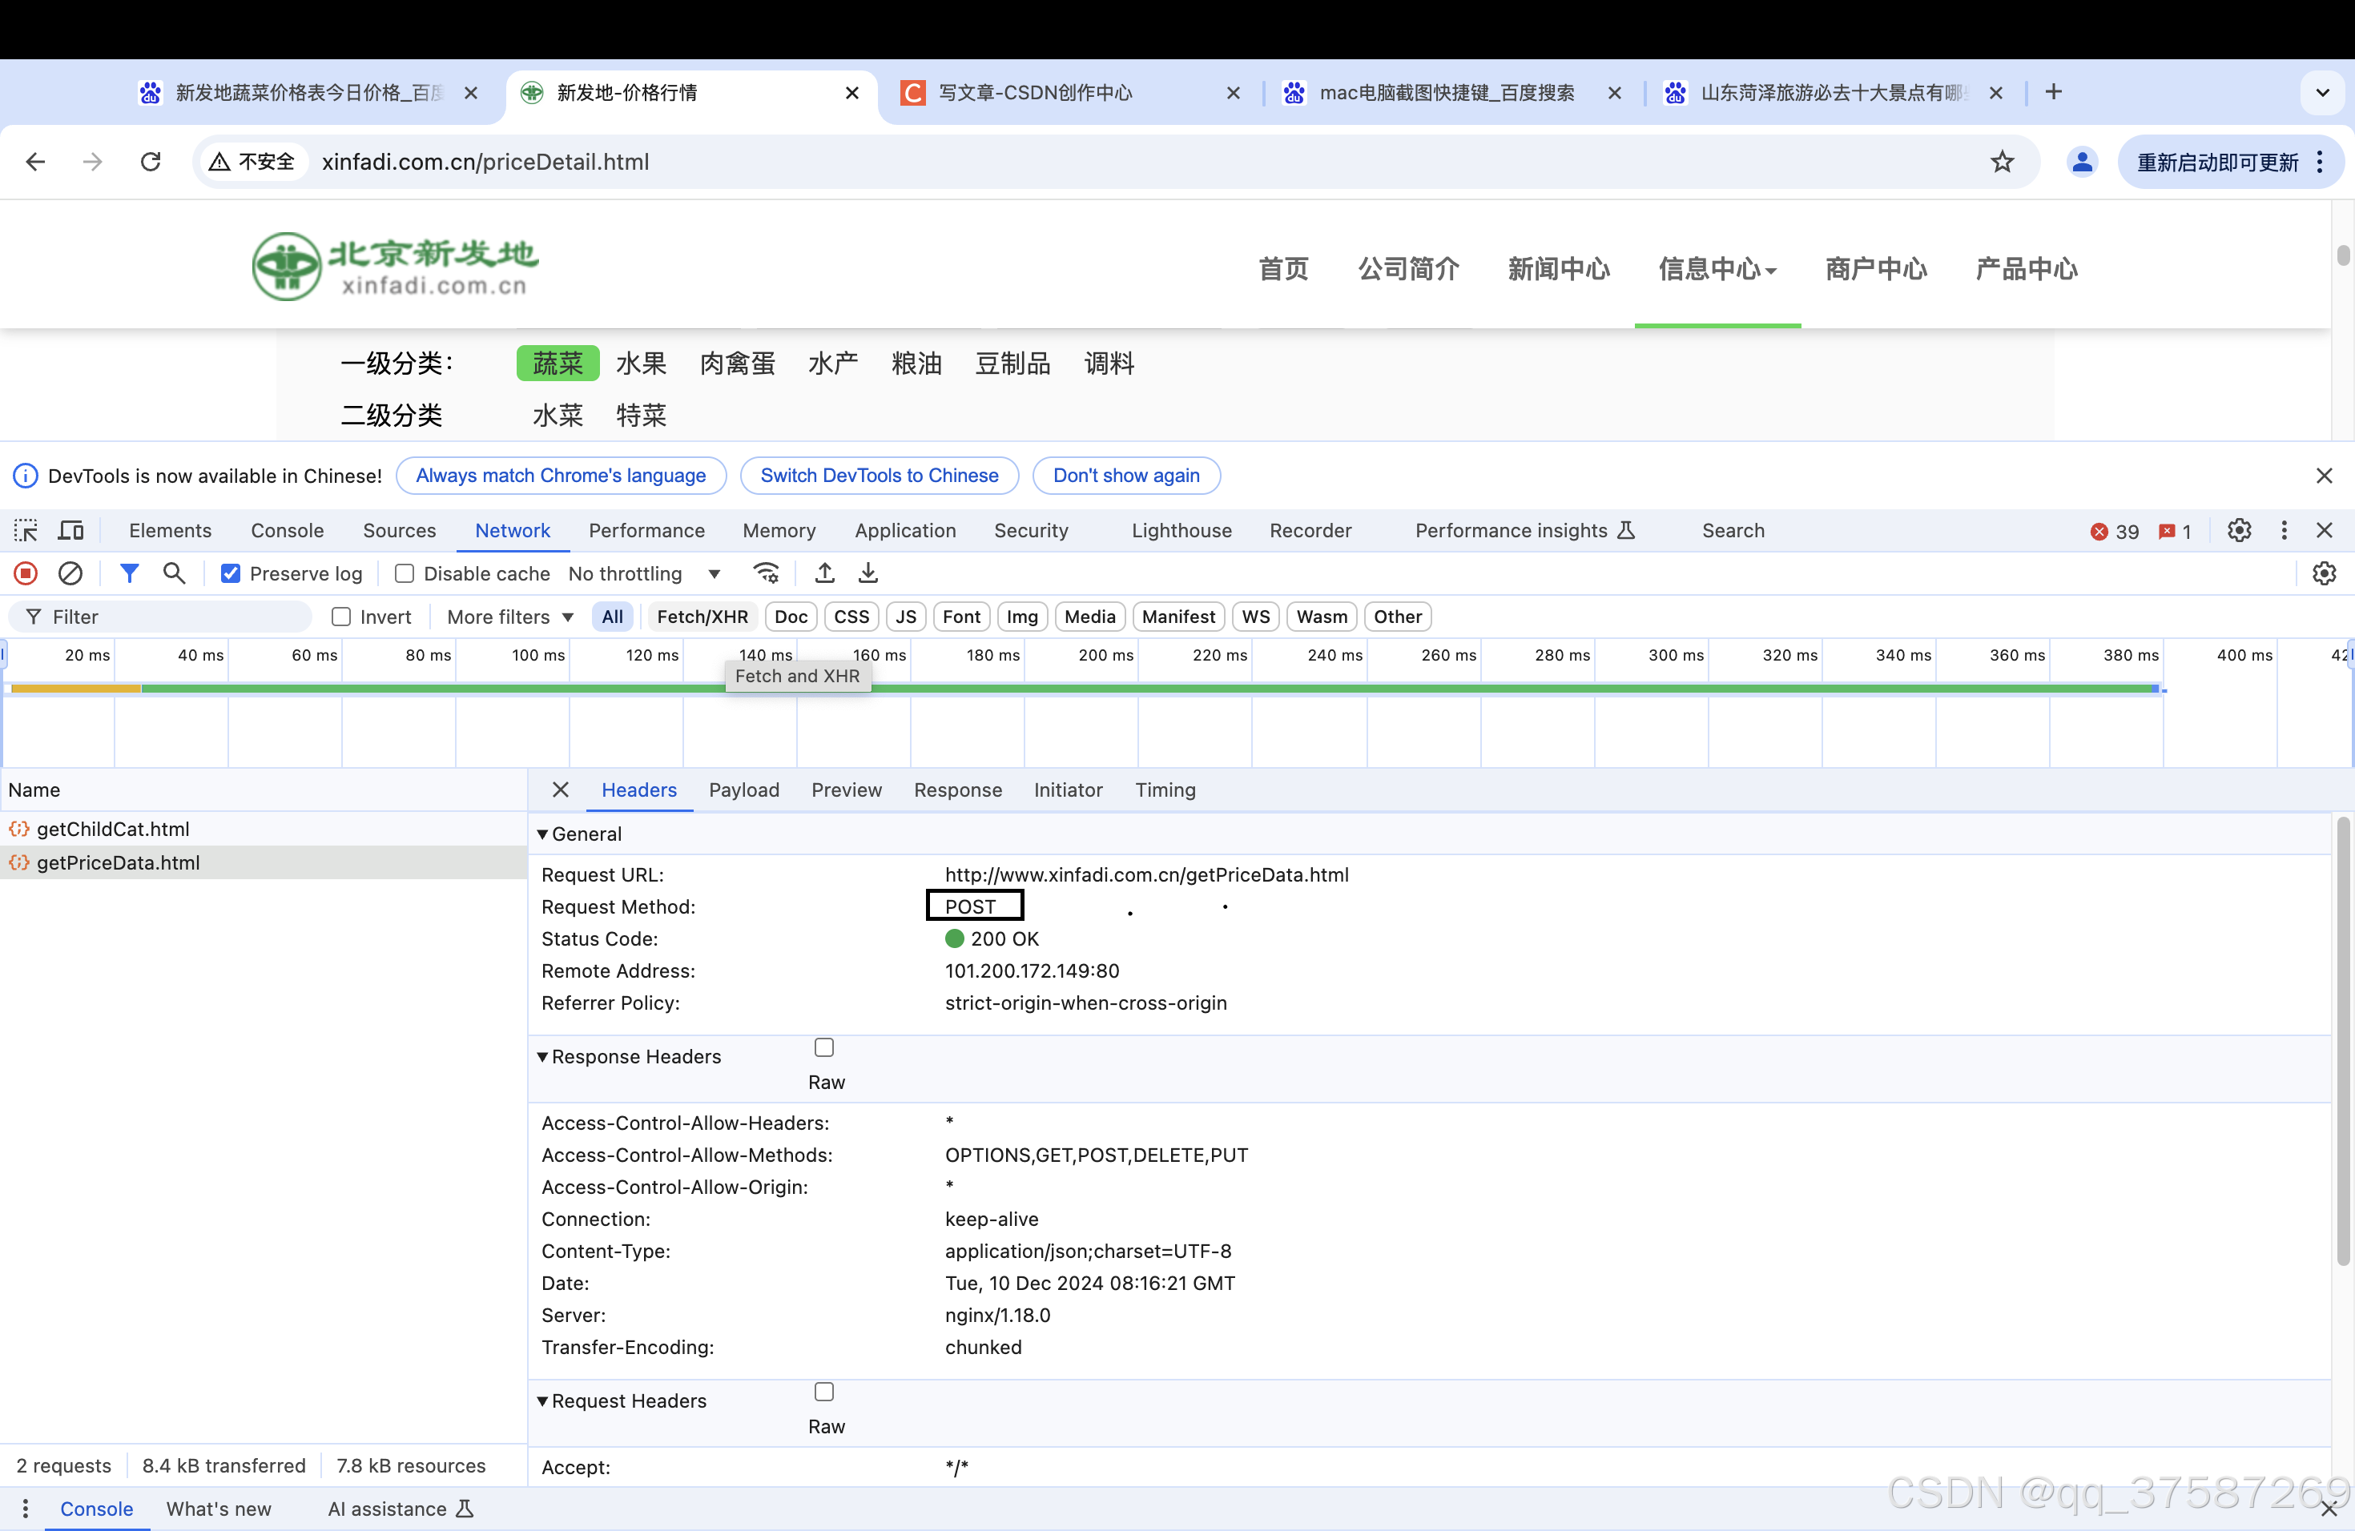Viewport: 2355px width, 1531px height.
Task: Open the network search magnifier icon
Action: pos(174,573)
